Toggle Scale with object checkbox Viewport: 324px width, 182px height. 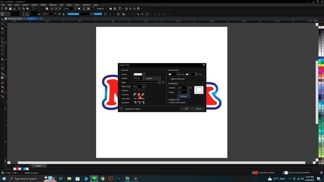[x=170, y=102]
